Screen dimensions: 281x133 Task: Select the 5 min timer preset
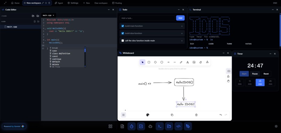[240, 83]
